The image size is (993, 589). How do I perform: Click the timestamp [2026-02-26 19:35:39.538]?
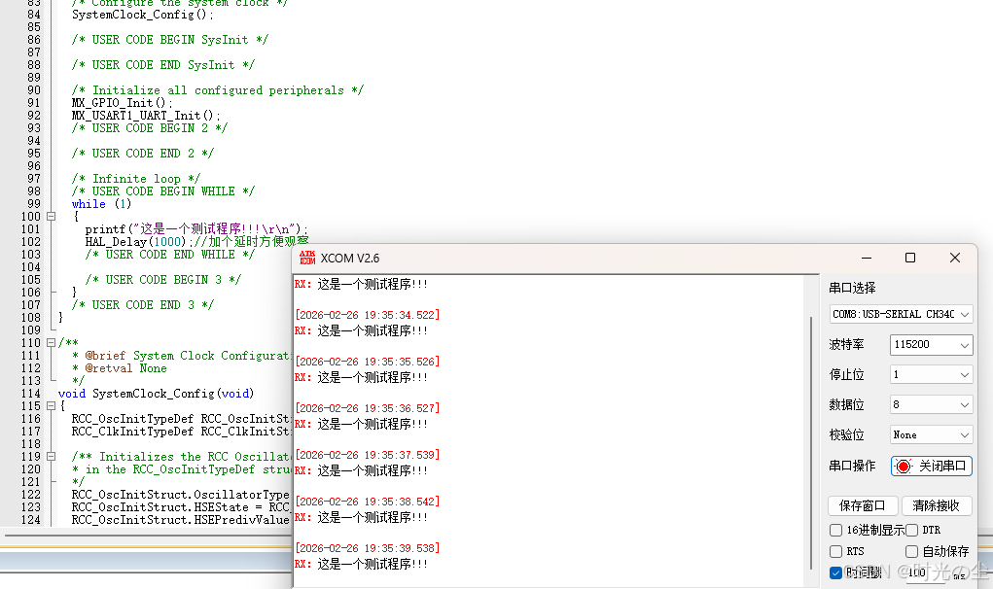[368, 548]
